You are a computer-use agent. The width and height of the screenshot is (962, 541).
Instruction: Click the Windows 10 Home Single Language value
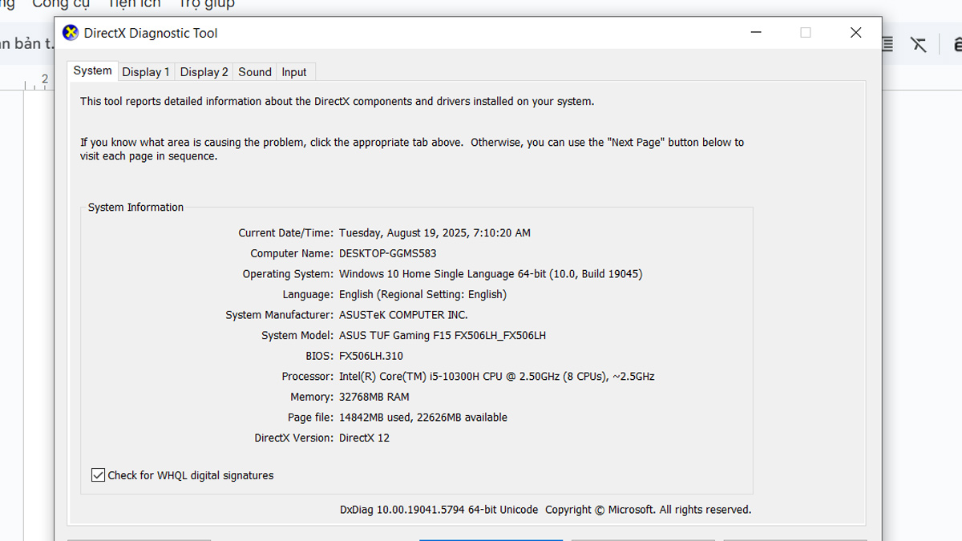coord(491,274)
